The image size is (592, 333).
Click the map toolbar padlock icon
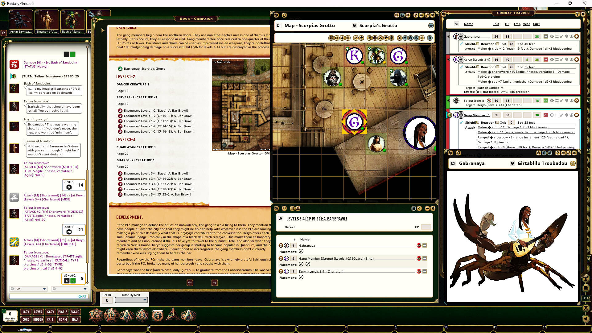pyautogui.click(x=430, y=38)
